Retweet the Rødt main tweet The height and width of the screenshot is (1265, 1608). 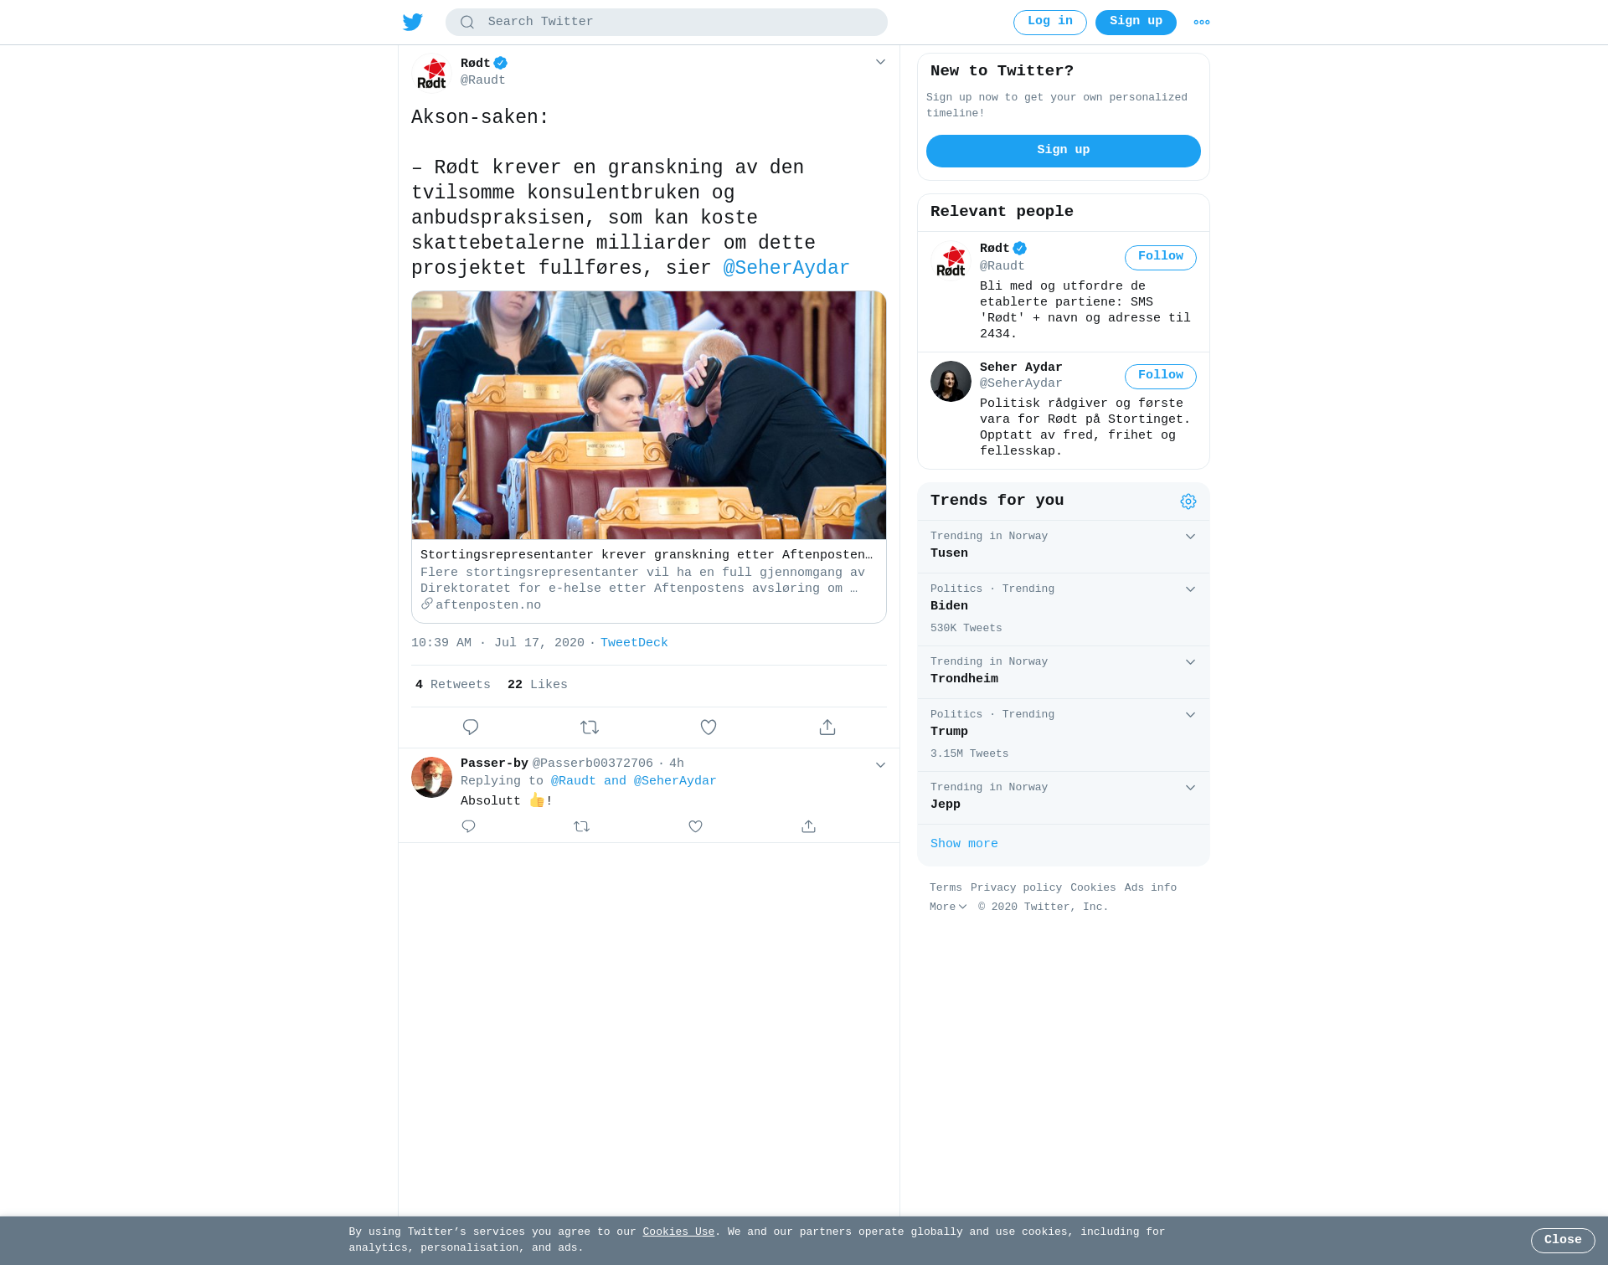(590, 728)
